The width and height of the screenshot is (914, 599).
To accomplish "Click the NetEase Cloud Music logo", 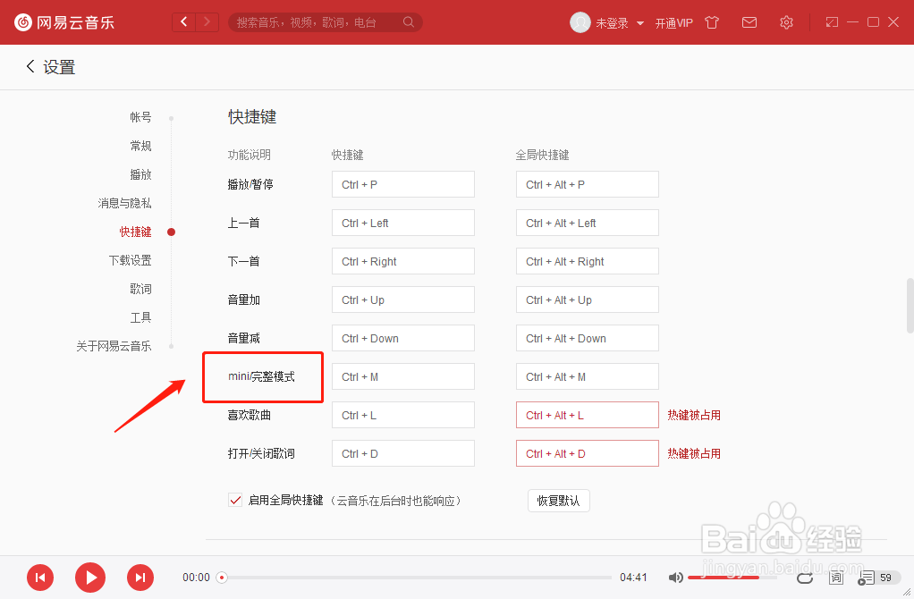I will [63, 22].
